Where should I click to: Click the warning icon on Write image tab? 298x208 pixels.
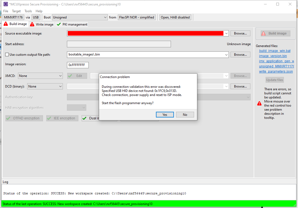pos(32,24)
